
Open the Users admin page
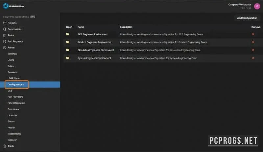click(11, 60)
